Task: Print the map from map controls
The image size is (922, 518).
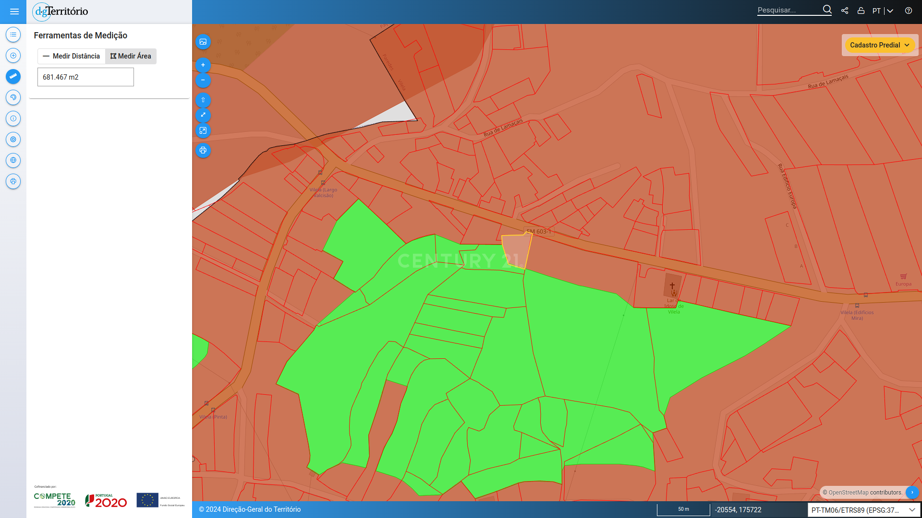Action: click(203, 151)
